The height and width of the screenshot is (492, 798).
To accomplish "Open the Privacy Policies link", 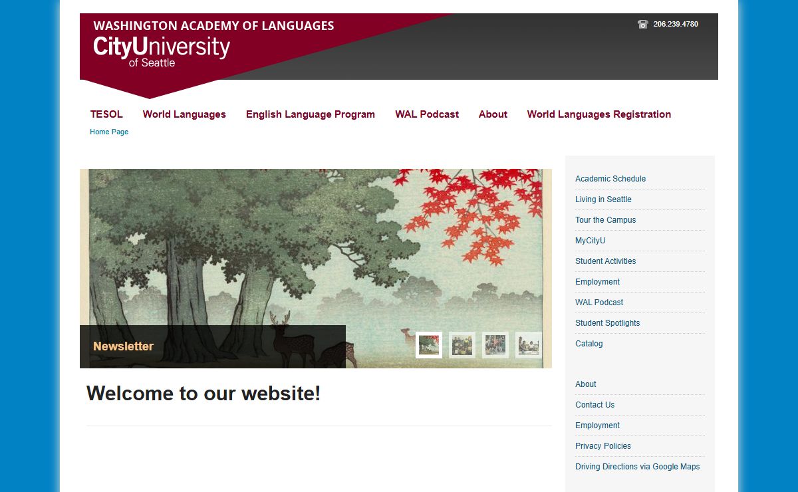I will coord(603,446).
